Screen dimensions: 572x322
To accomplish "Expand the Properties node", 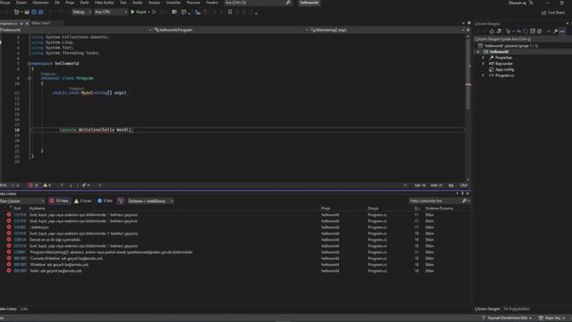I will pos(483,58).
